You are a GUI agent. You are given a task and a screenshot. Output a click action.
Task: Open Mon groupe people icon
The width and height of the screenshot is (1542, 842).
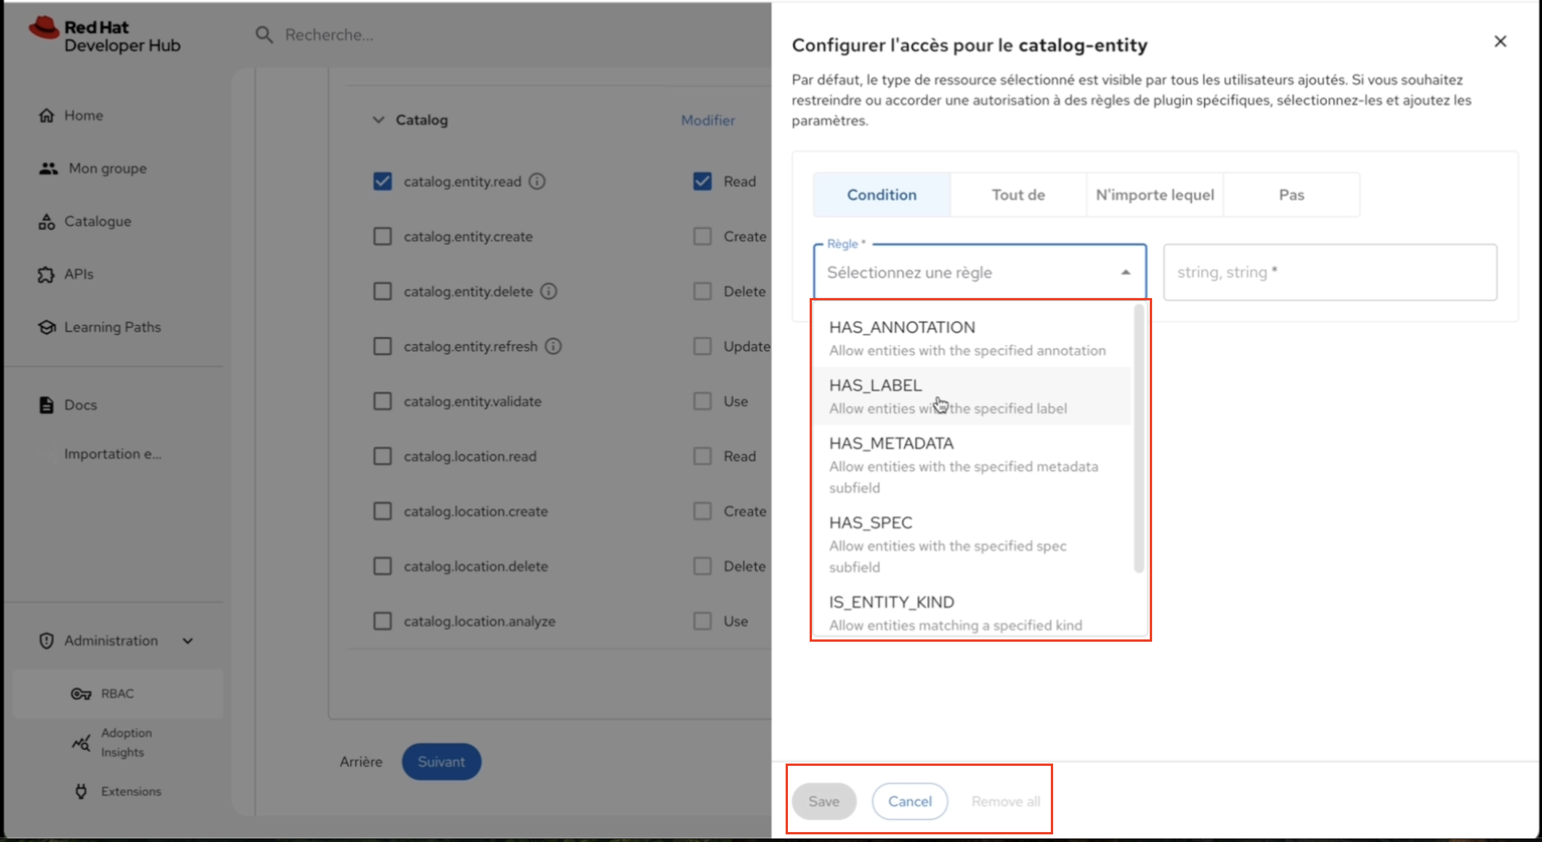[x=49, y=168]
